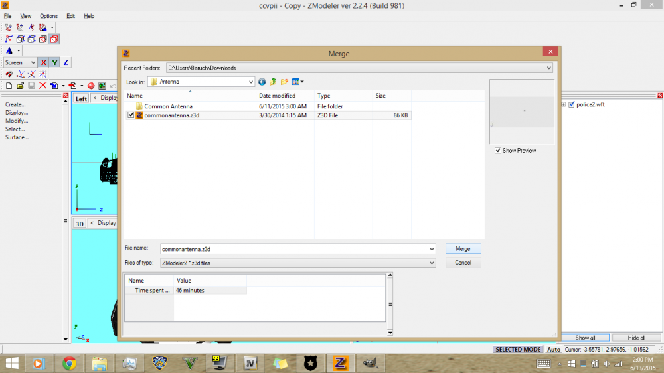
Task: Click the snap to vertices icon
Action: click(21, 74)
